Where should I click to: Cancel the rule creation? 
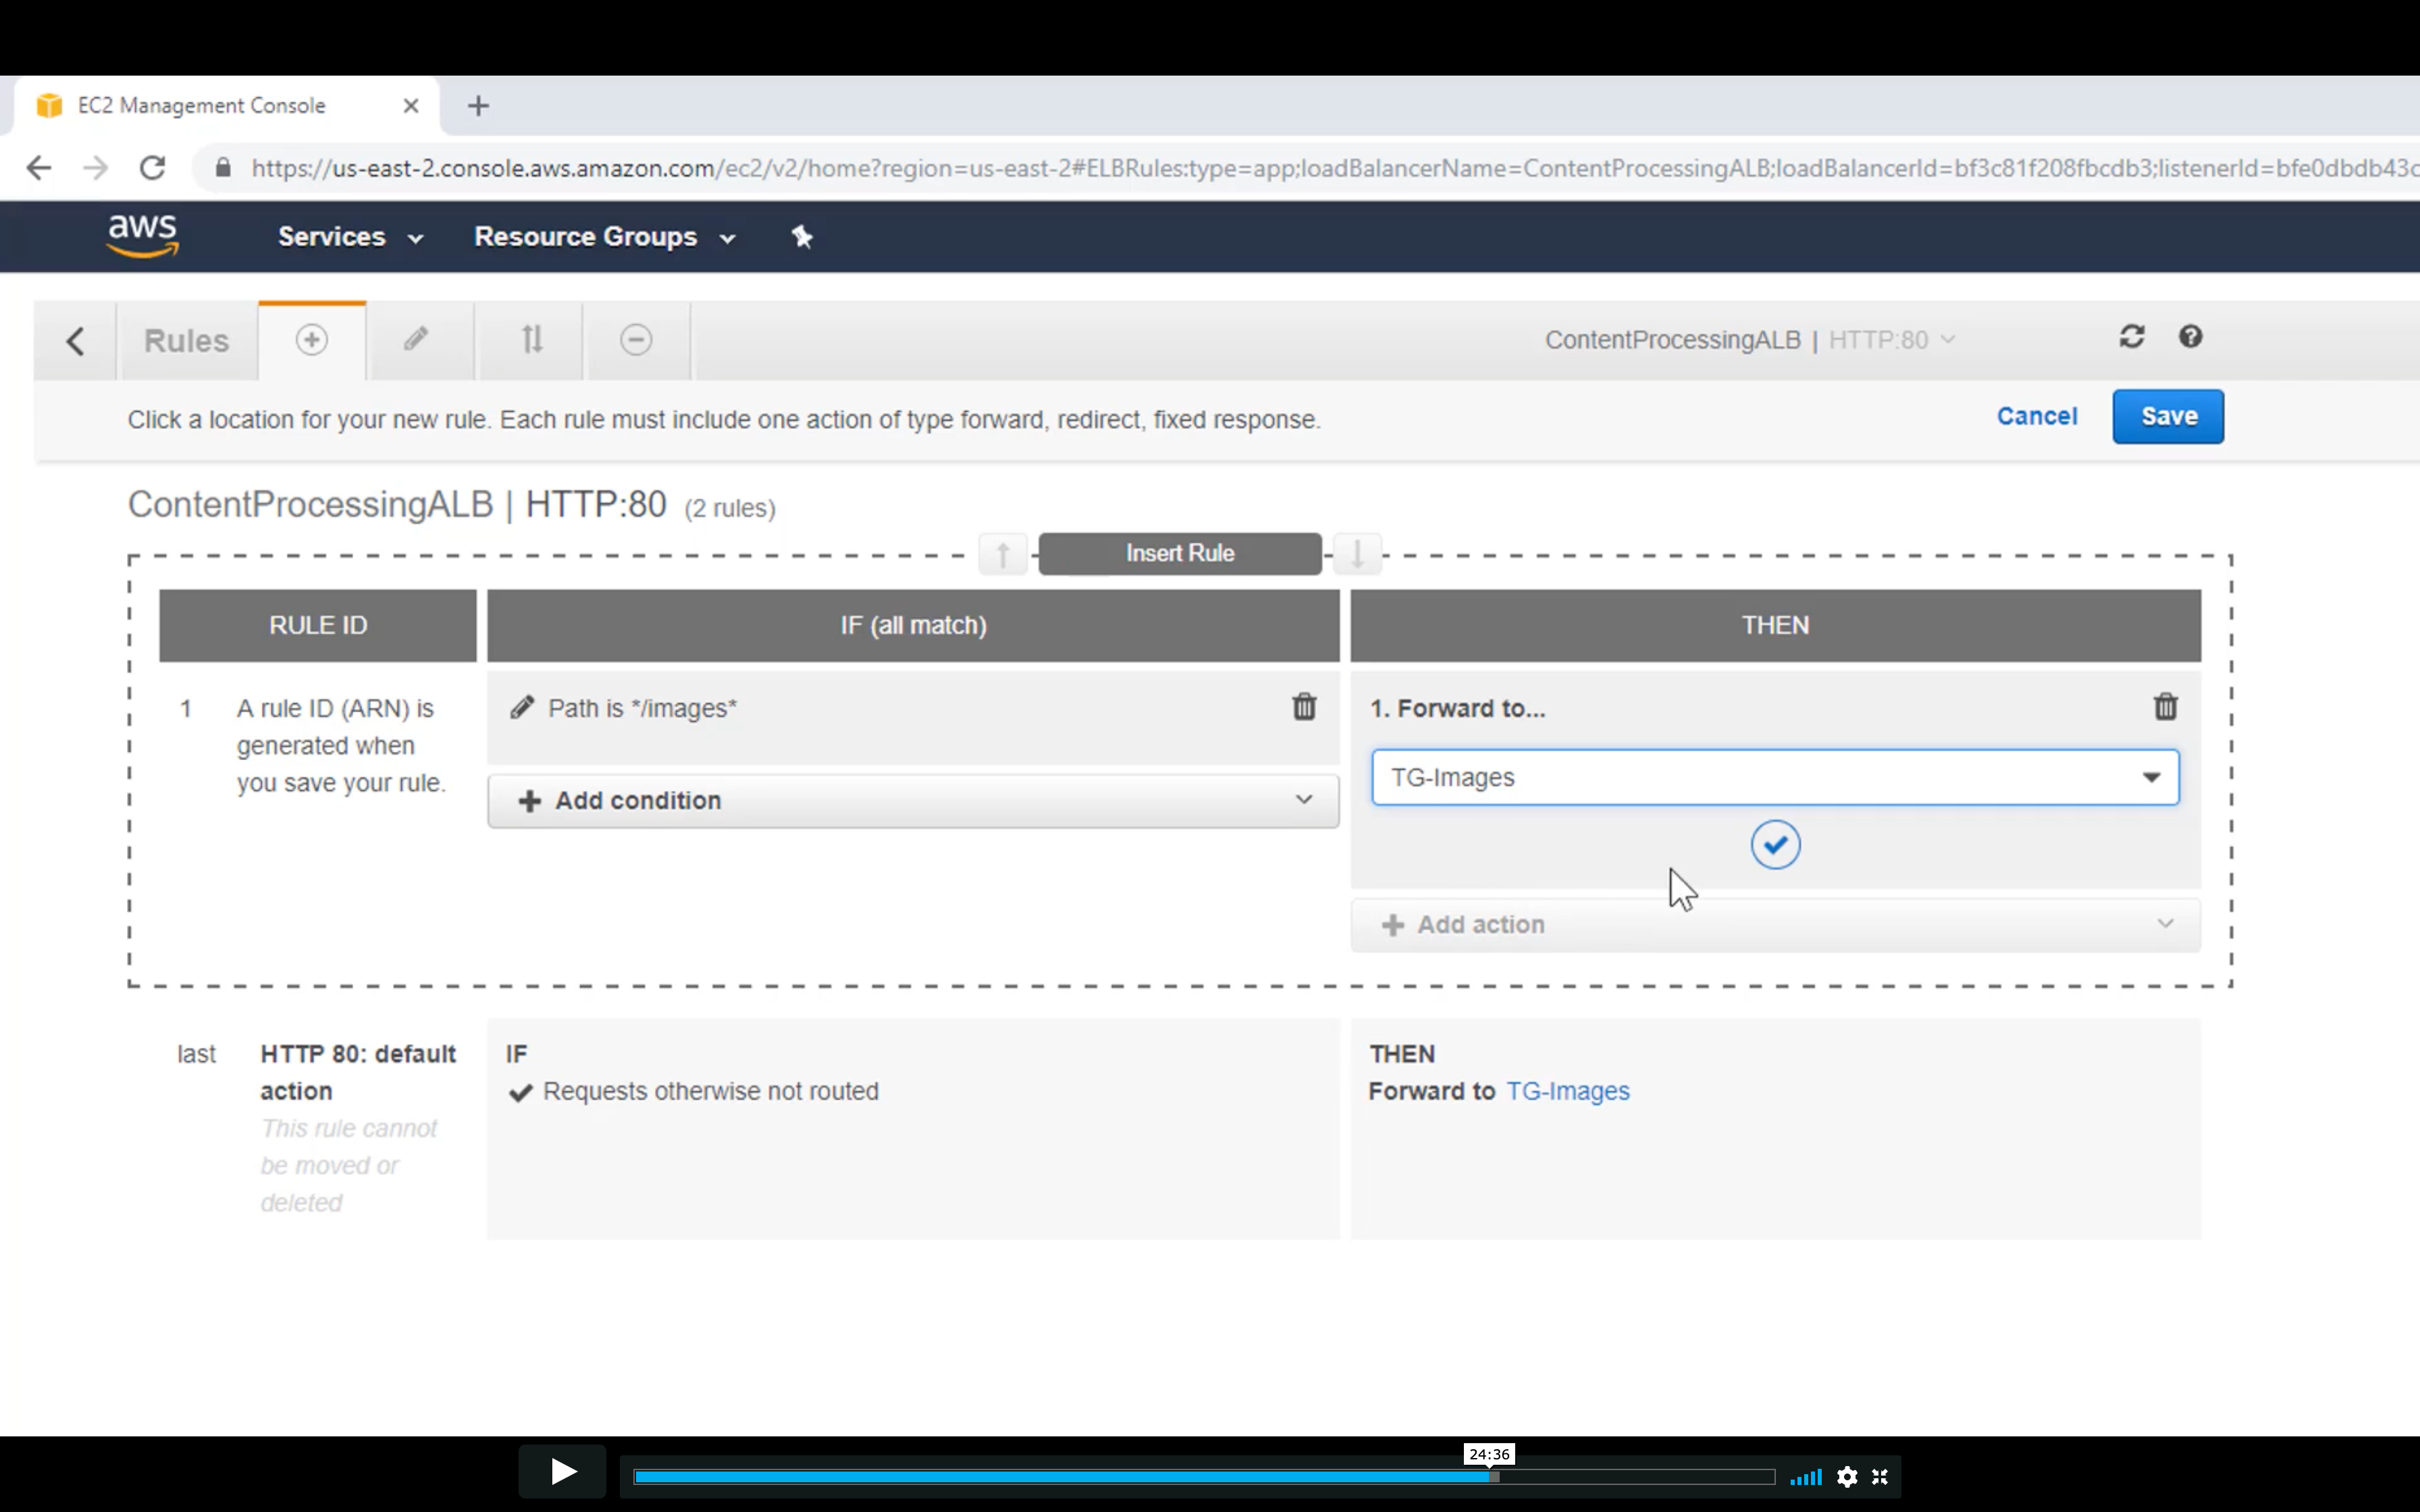coord(2036,417)
